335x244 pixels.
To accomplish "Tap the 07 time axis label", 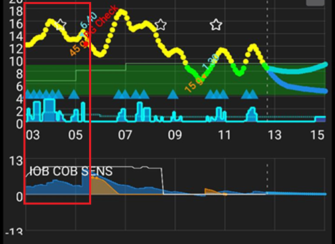I will click(x=125, y=135).
